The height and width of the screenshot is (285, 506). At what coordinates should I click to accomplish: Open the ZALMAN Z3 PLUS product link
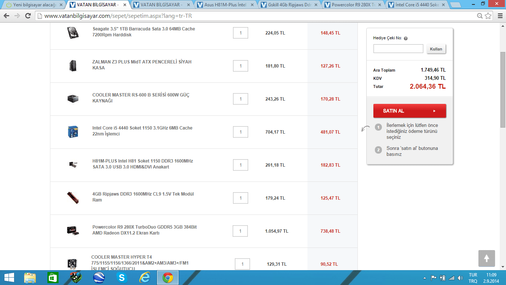pos(142,65)
